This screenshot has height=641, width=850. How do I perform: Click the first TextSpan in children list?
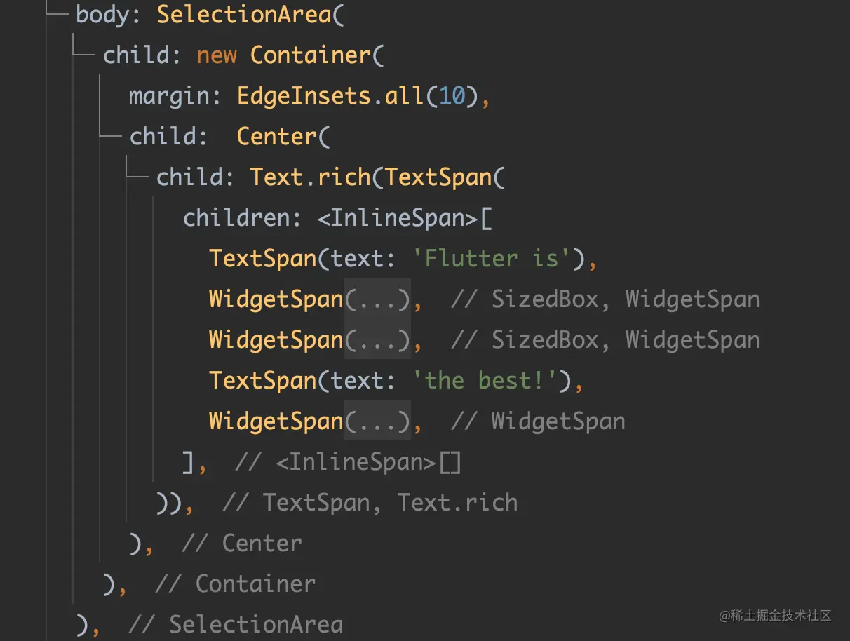tap(263, 258)
